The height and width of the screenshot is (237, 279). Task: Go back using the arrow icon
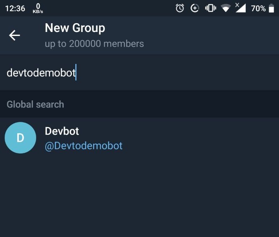pyautogui.click(x=14, y=35)
